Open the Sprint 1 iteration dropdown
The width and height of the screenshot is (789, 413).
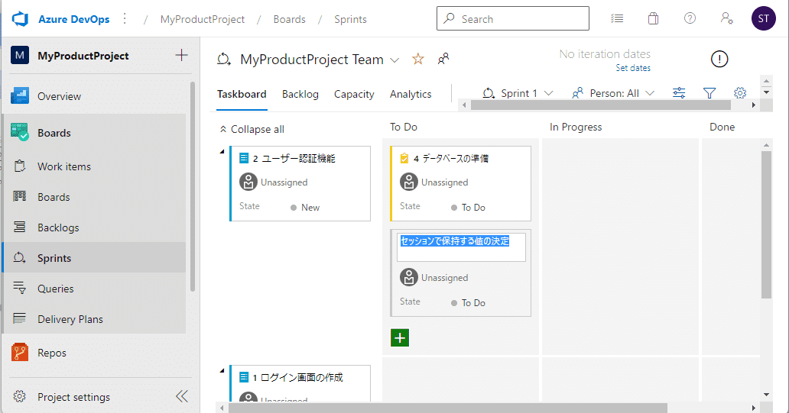[x=518, y=93]
